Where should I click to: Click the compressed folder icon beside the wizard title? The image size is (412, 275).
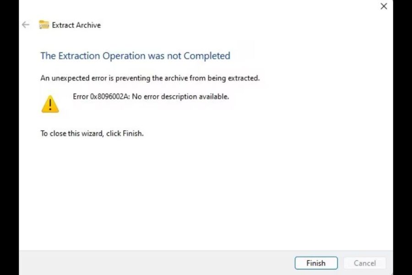point(44,25)
